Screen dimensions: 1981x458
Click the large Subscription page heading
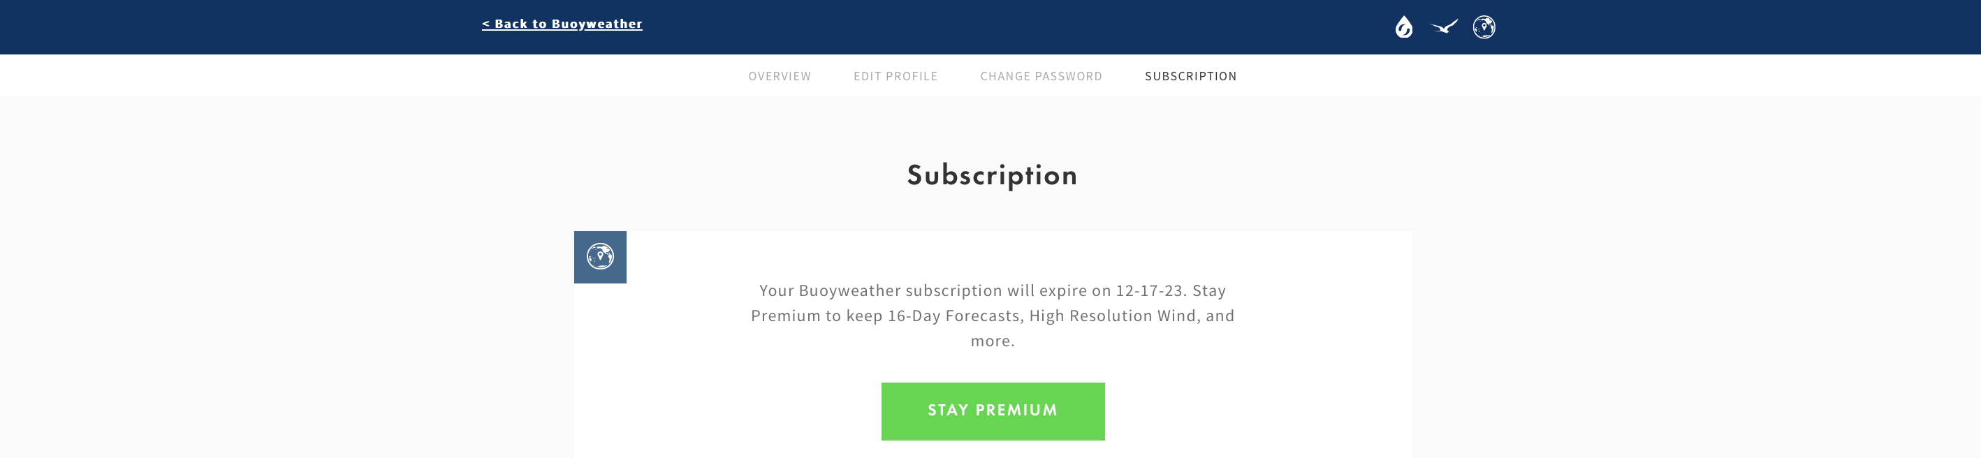(992, 175)
